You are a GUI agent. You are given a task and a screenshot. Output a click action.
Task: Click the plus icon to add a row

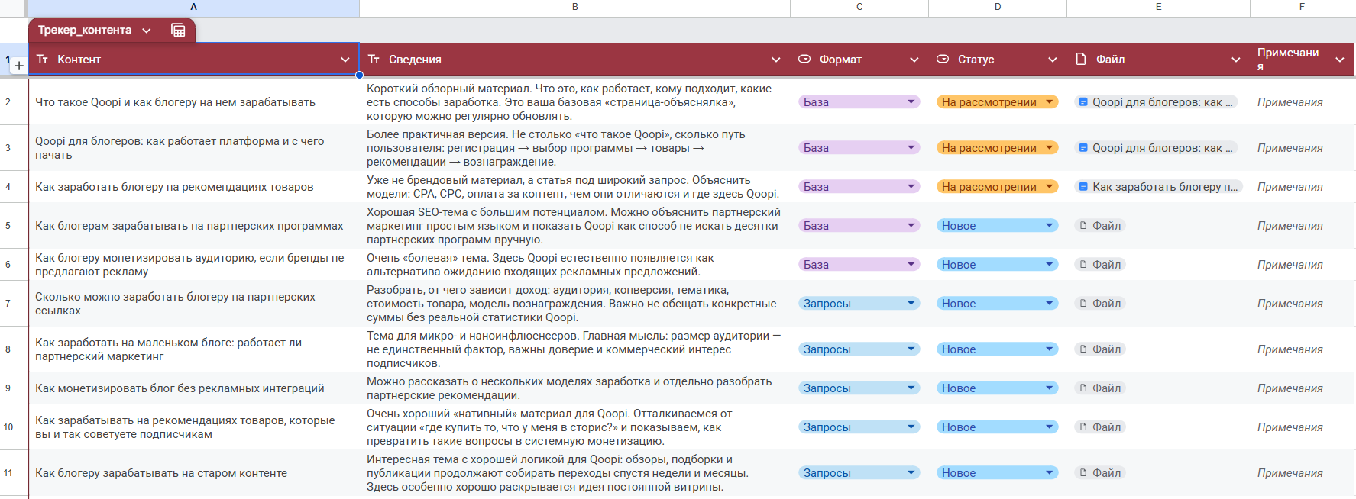coord(19,66)
